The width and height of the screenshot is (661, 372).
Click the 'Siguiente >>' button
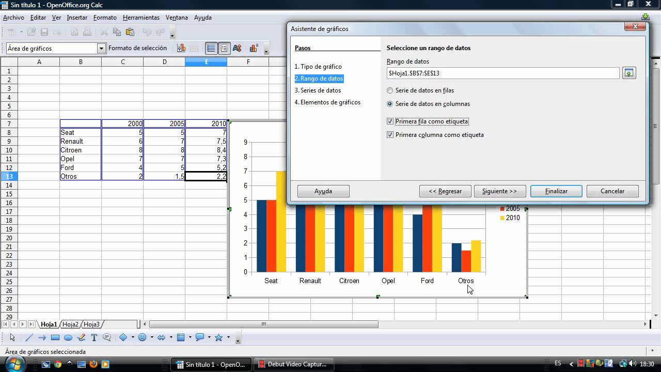[x=499, y=191]
